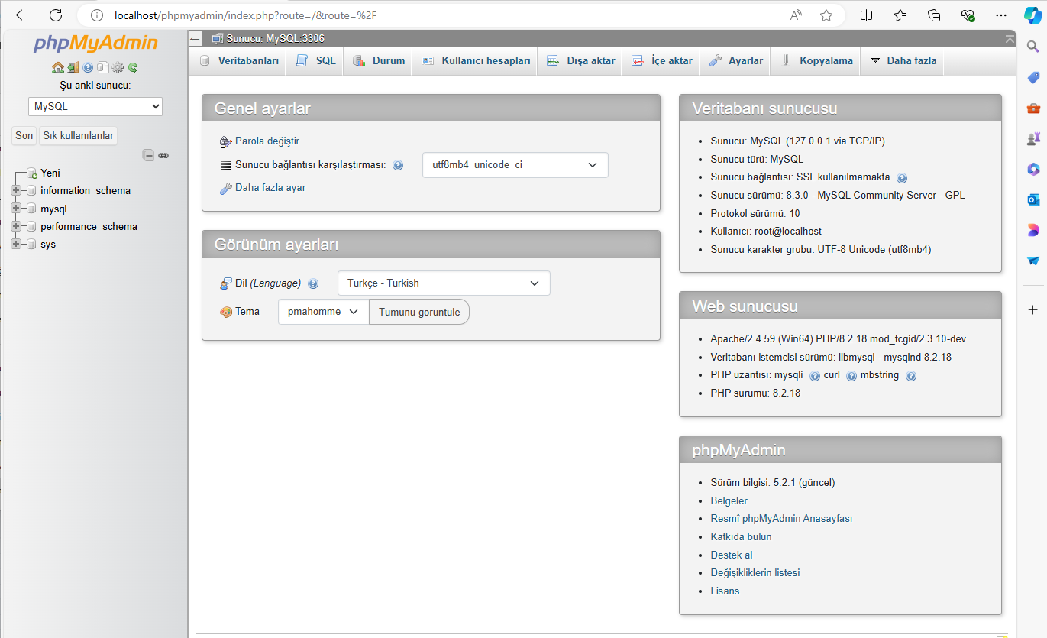This screenshot has height=638, width=1047.
Task: Click the link chain icon in navigation panel
Action: pos(163,155)
